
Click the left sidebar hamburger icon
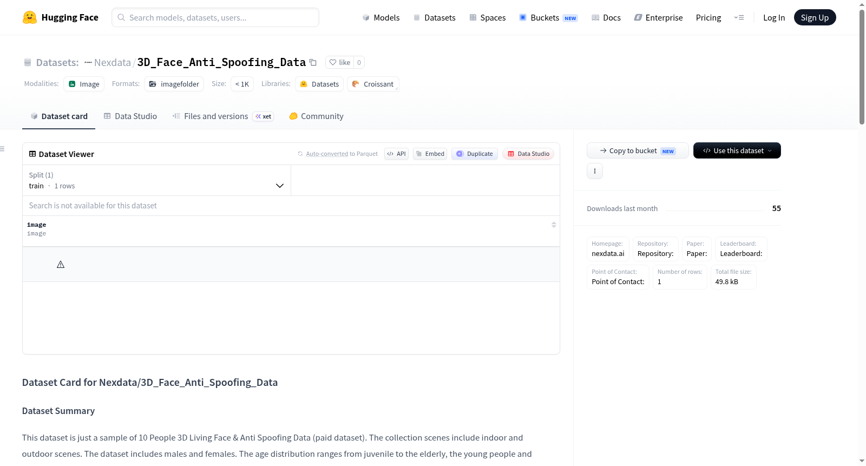[2, 149]
